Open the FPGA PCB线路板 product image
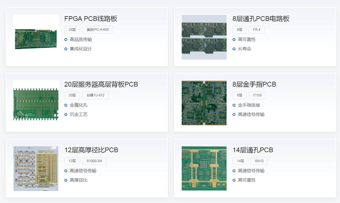This screenshot has width=340, height=203. coord(36,37)
